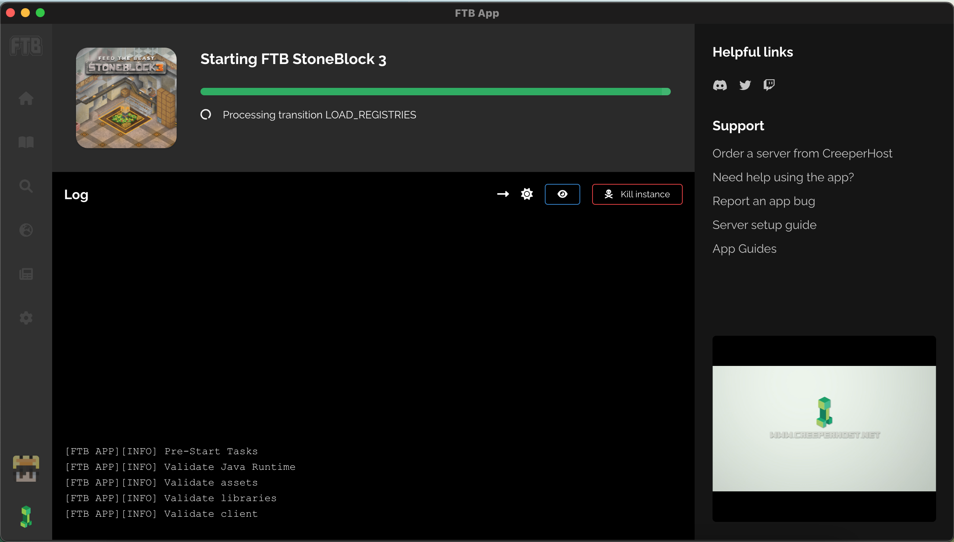Open the Discord link icon

(x=720, y=85)
